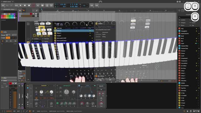Click the Drum Machine device icon

[x=179, y=86]
